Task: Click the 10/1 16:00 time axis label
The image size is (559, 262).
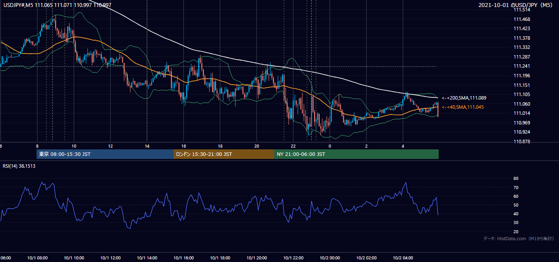Action: tap(184, 258)
